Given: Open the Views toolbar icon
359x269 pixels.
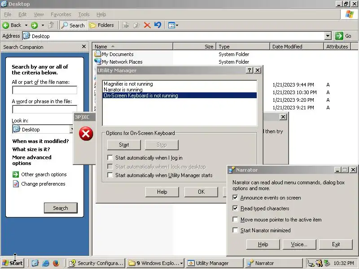Looking at the screenshot, I should [x=173, y=25].
